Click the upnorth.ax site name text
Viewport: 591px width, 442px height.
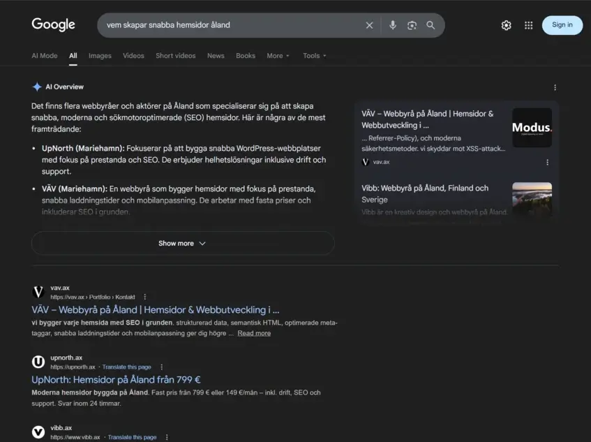(66, 358)
